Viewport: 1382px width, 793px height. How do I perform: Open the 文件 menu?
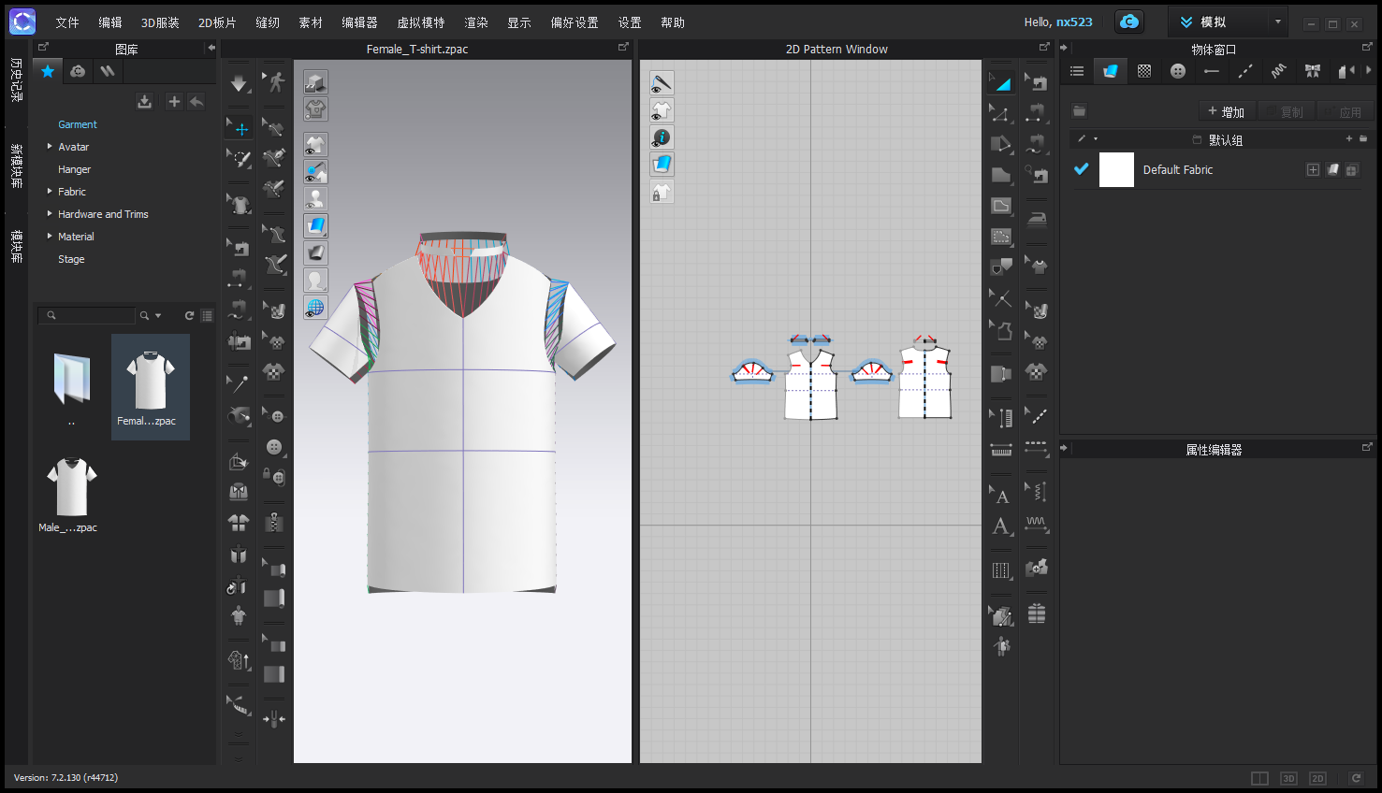67,22
